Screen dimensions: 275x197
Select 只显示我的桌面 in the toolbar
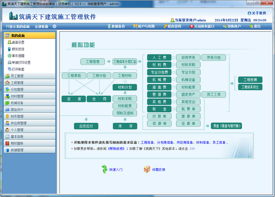pyautogui.click(x=18, y=27)
